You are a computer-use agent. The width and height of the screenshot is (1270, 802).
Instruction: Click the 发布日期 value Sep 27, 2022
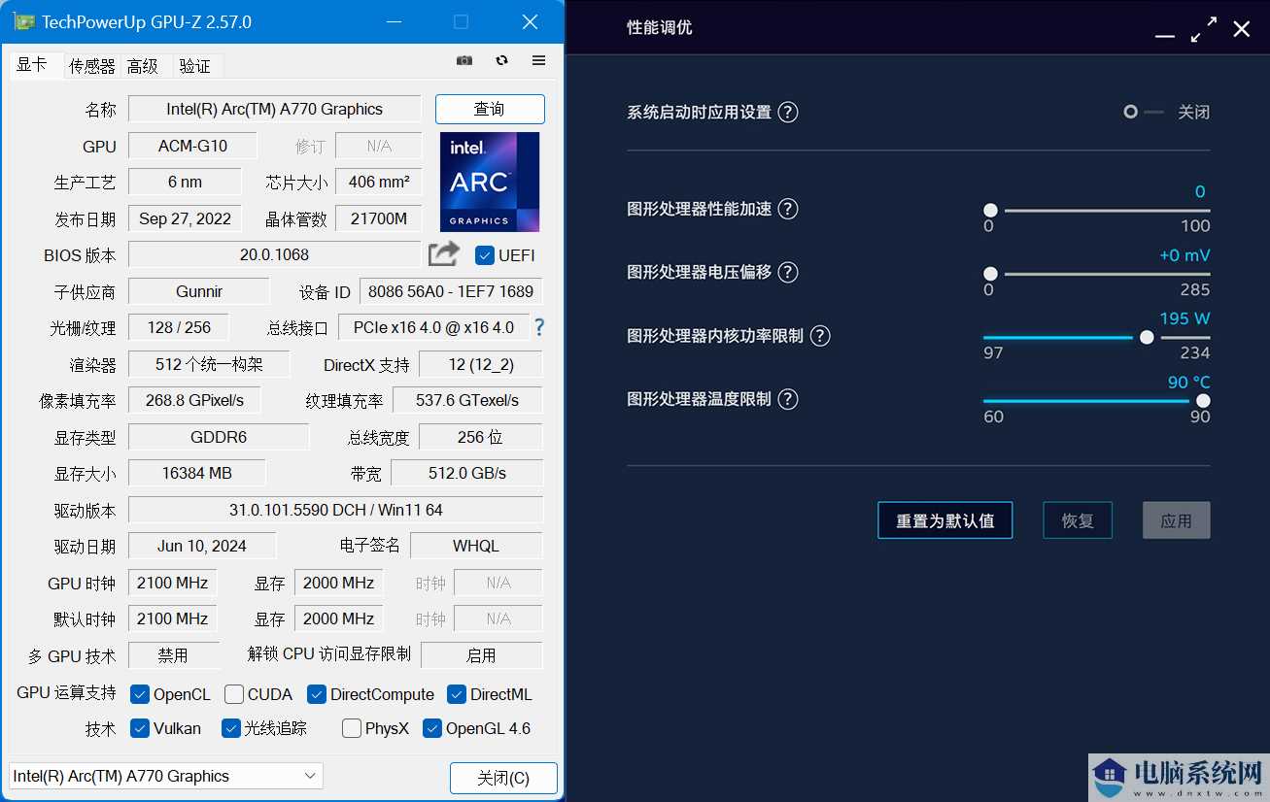point(185,218)
